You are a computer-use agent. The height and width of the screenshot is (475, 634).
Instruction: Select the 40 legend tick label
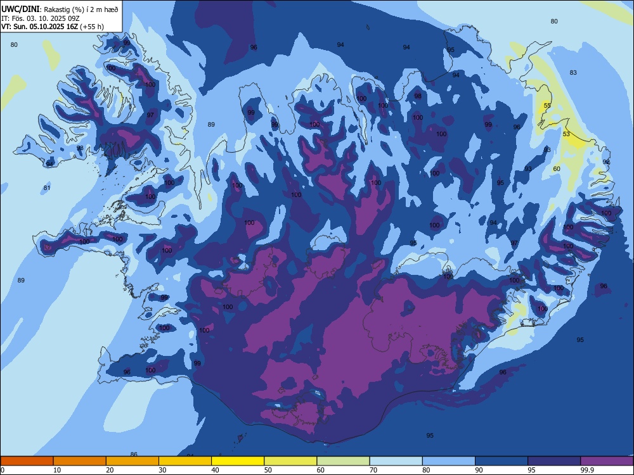click(215, 470)
